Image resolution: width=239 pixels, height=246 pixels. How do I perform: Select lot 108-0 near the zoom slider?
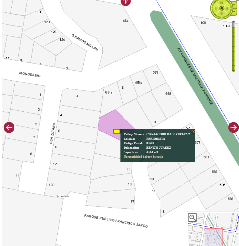[x=227, y=26]
